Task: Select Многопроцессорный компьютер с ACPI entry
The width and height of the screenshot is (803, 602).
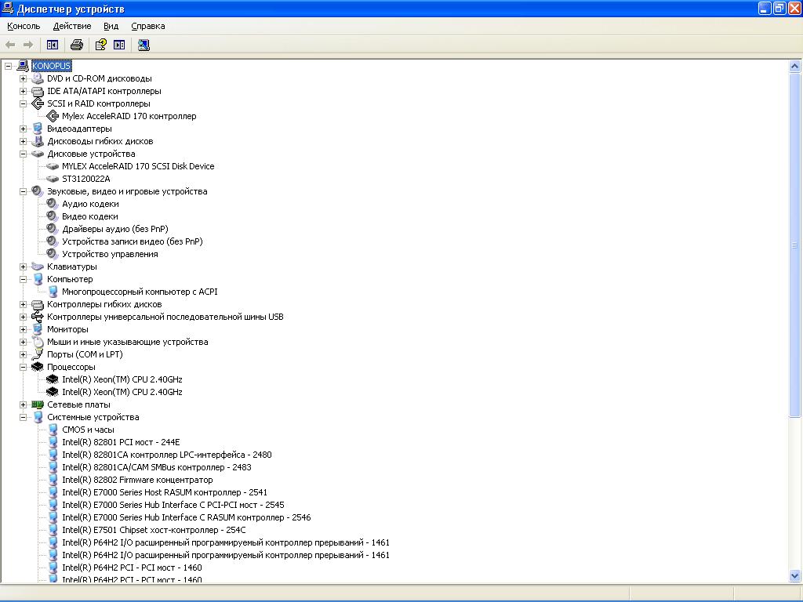Action: (140, 292)
